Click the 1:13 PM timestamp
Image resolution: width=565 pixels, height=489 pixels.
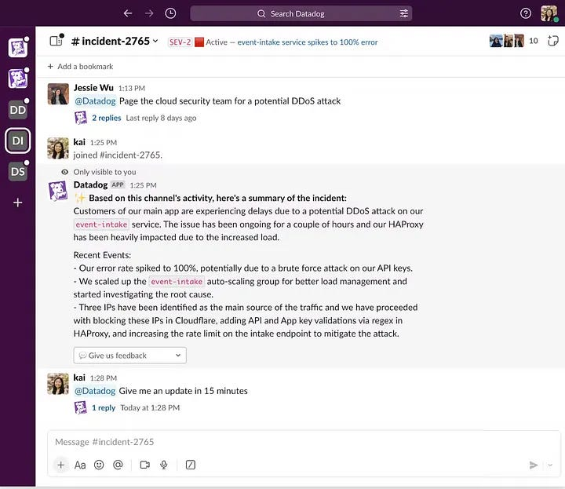point(132,88)
